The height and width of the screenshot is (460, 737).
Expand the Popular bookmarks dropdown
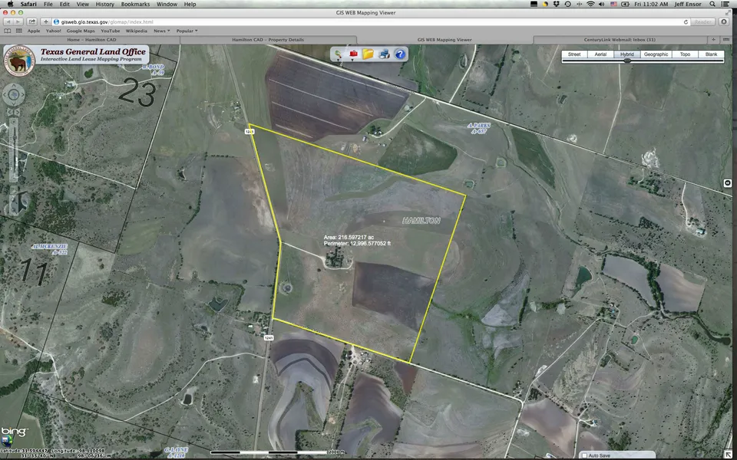pyautogui.click(x=187, y=31)
